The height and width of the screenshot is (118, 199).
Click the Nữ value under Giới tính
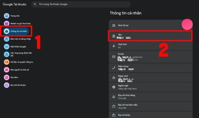(x=119, y=48)
